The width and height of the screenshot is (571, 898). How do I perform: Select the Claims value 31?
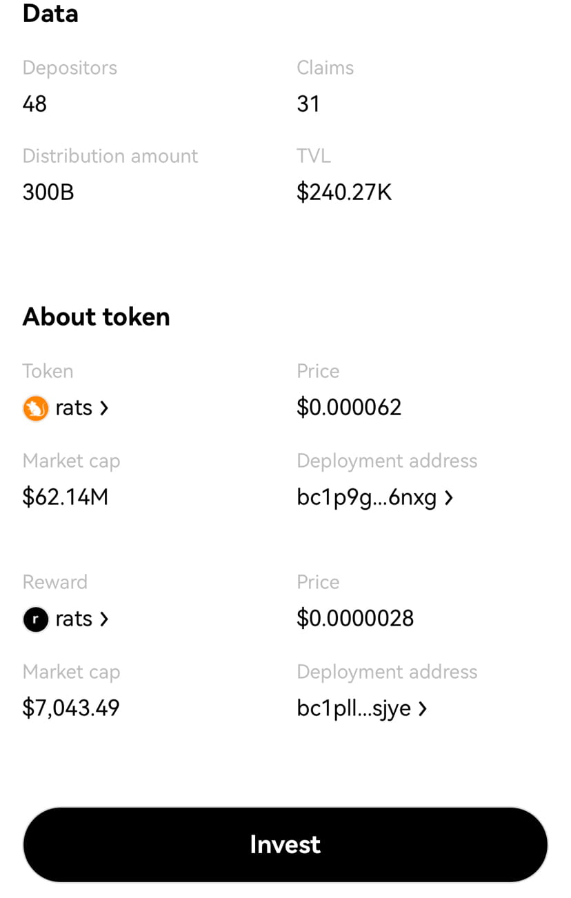[308, 103]
